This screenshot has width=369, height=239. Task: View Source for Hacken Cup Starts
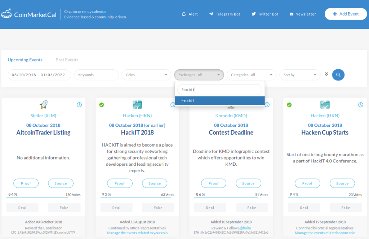point(342,183)
